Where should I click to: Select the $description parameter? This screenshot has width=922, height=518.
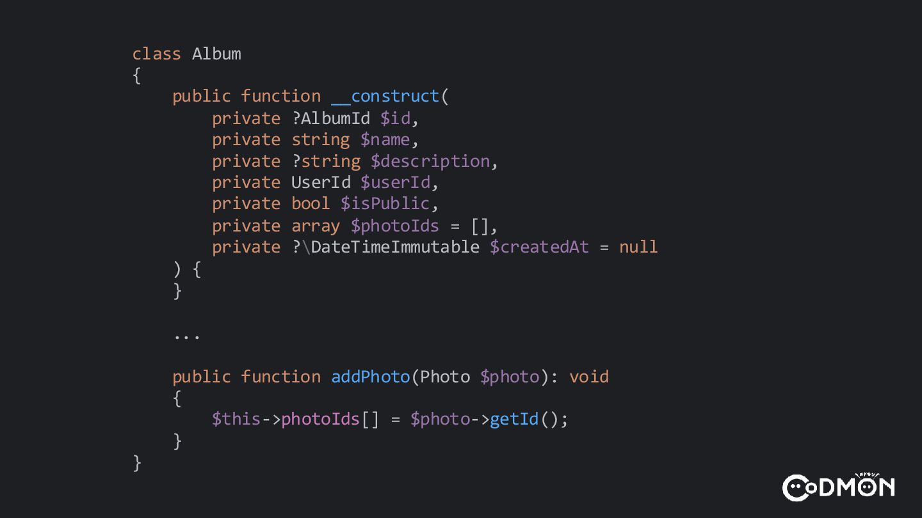(x=430, y=161)
